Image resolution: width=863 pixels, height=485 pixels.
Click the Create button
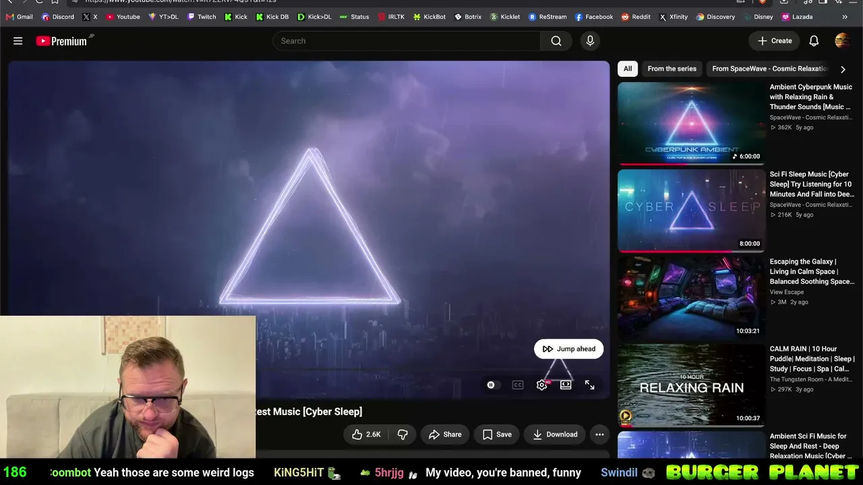(x=775, y=41)
